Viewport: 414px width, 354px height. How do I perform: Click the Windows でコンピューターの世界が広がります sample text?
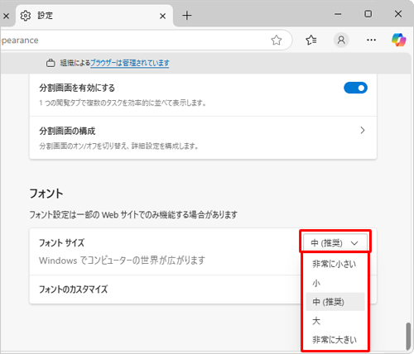click(122, 261)
